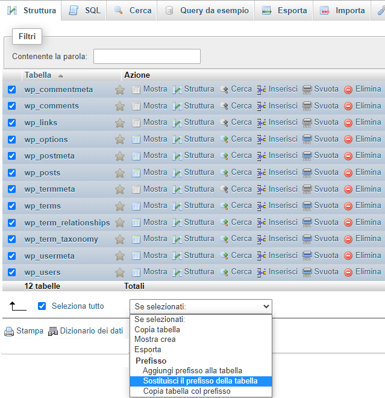Sort by the Tabella column header

click(x=37, y=75)
